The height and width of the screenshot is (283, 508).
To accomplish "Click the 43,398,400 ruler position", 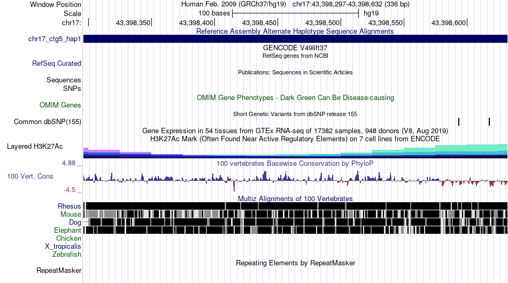I will (196, 22).
